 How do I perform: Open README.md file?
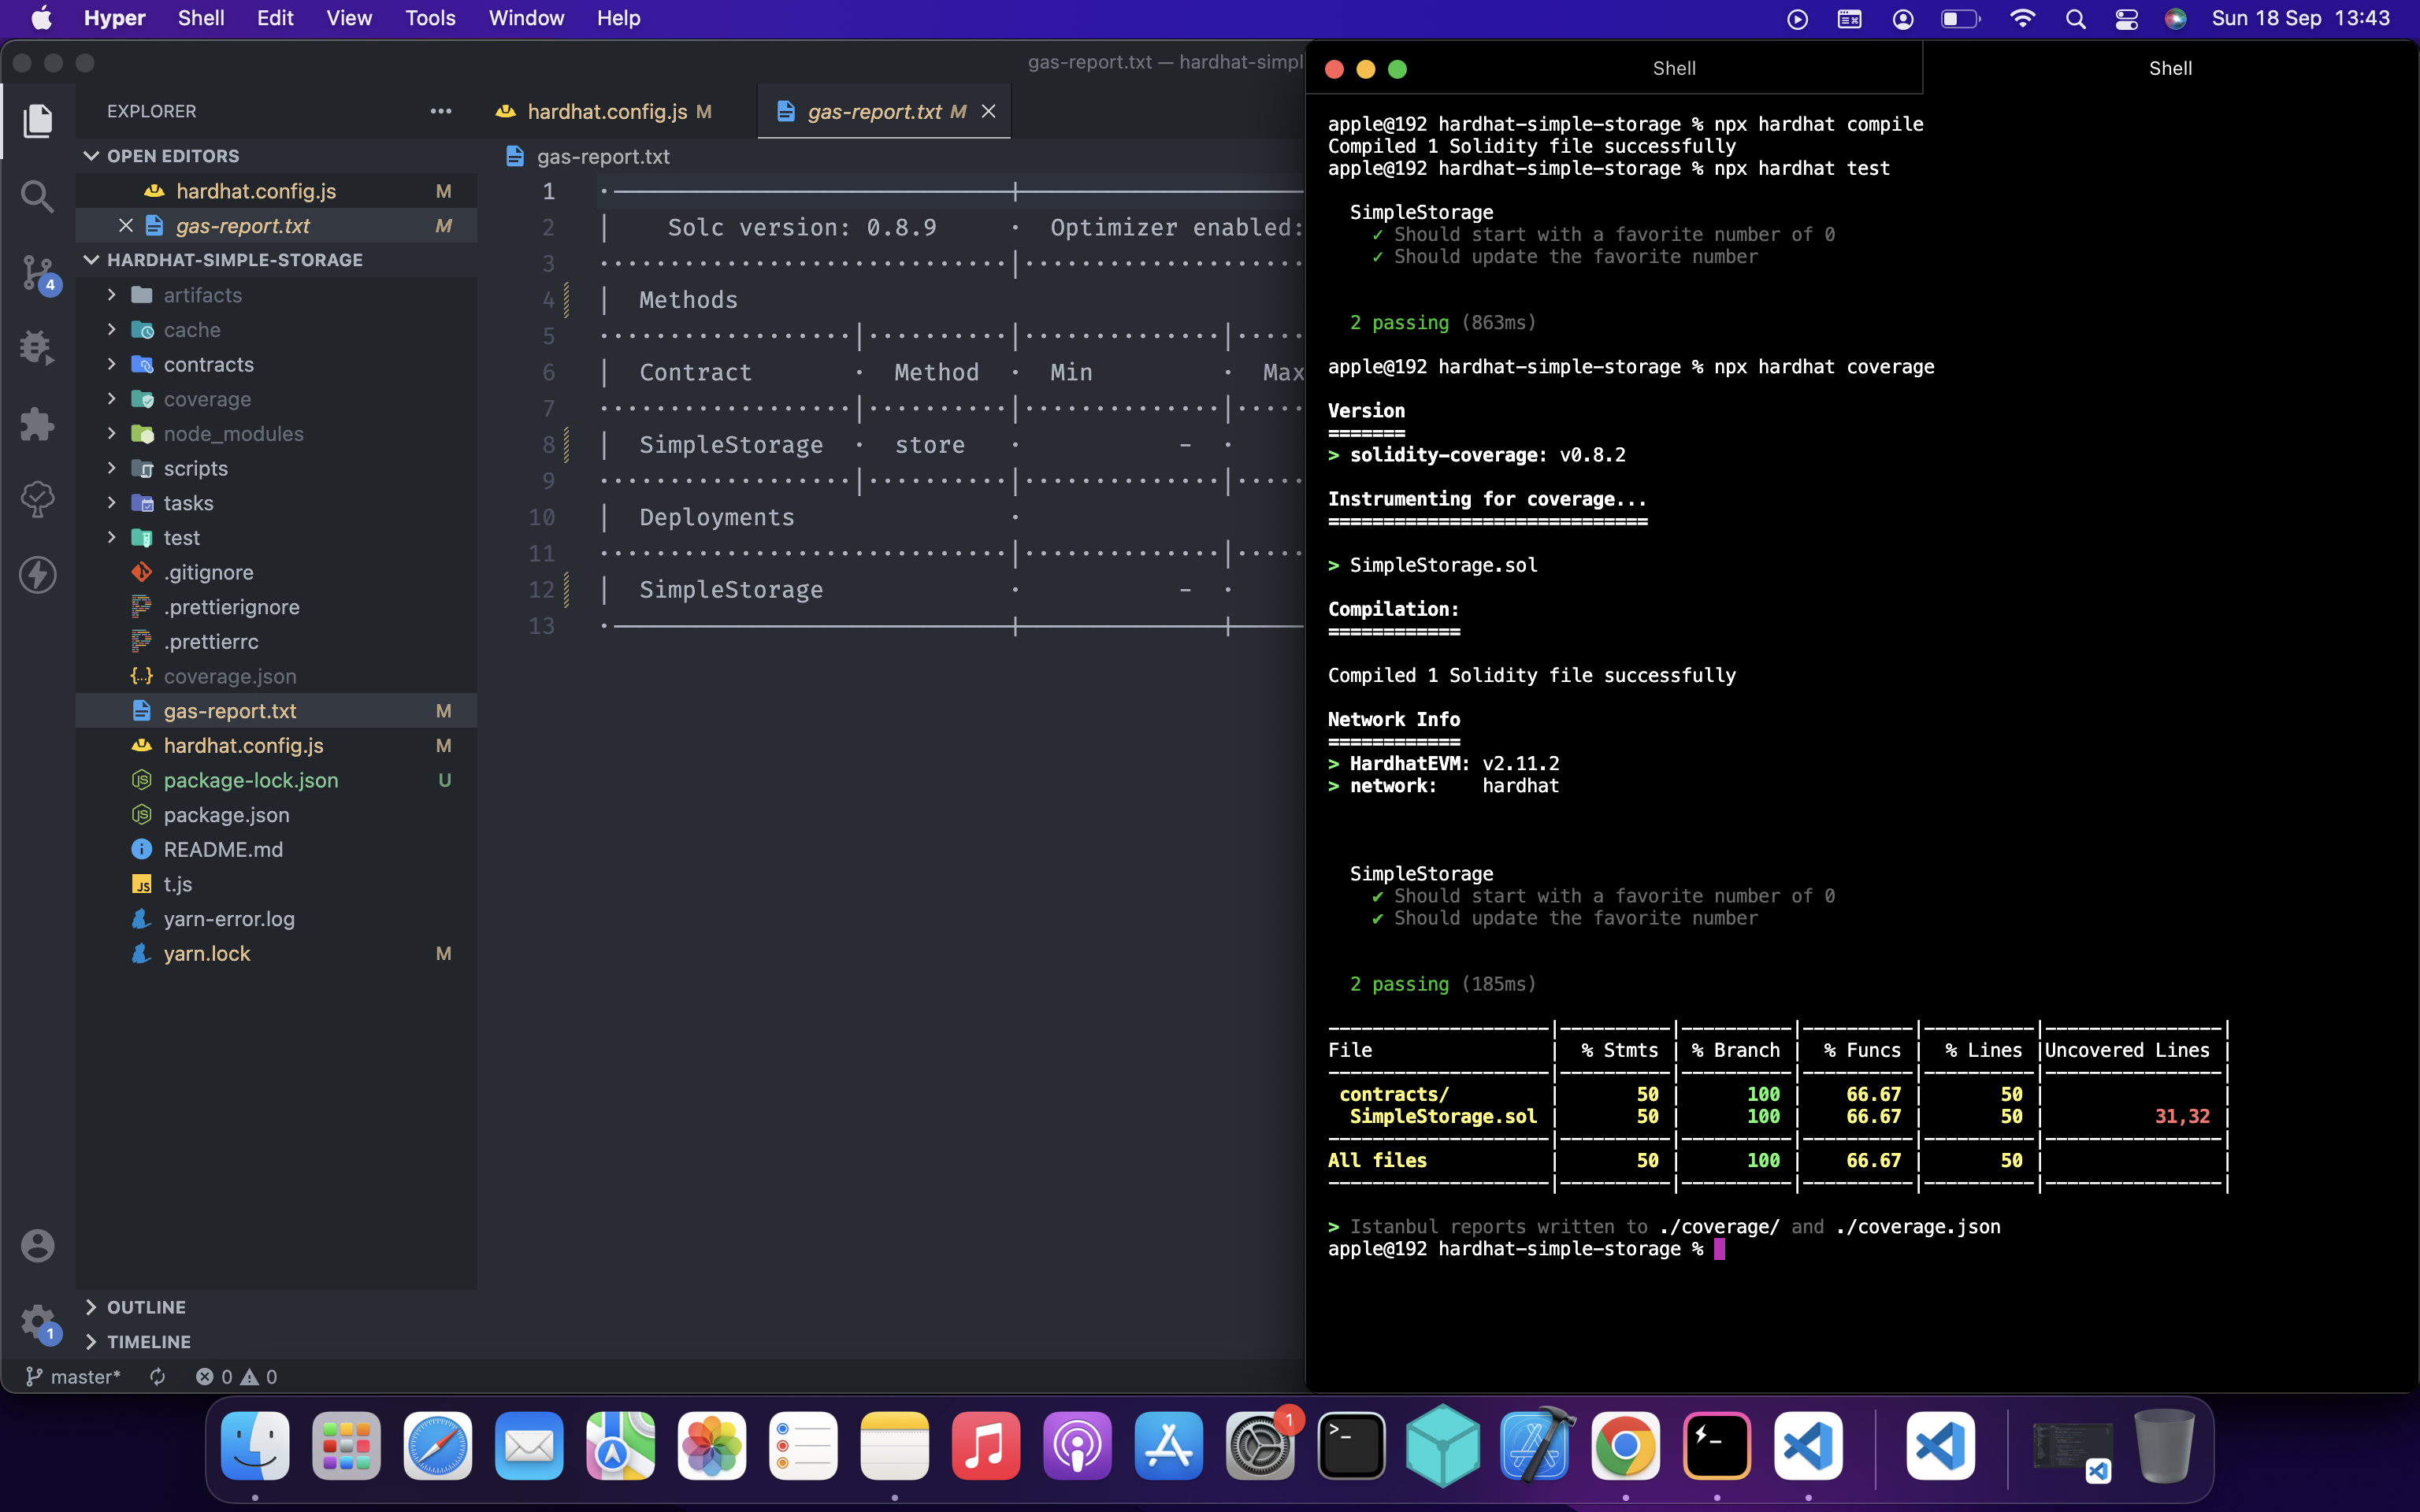point(277,850)
